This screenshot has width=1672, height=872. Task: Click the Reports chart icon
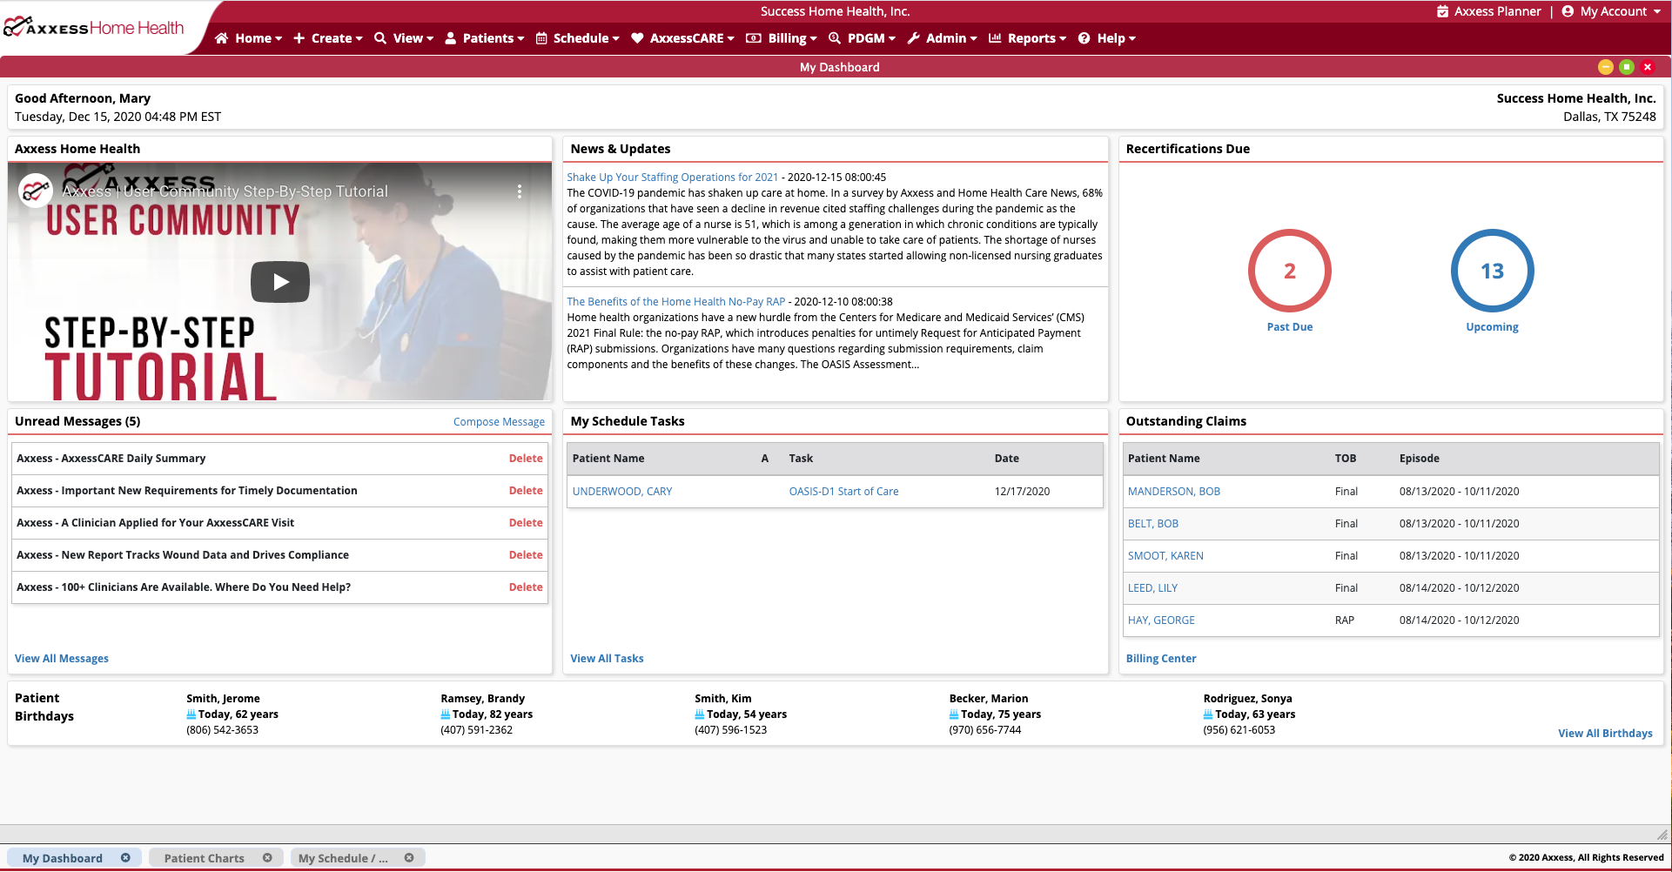click(995, 38)
